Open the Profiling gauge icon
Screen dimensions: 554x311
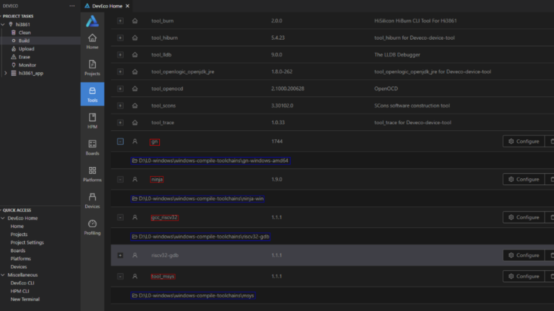(92, 227)
